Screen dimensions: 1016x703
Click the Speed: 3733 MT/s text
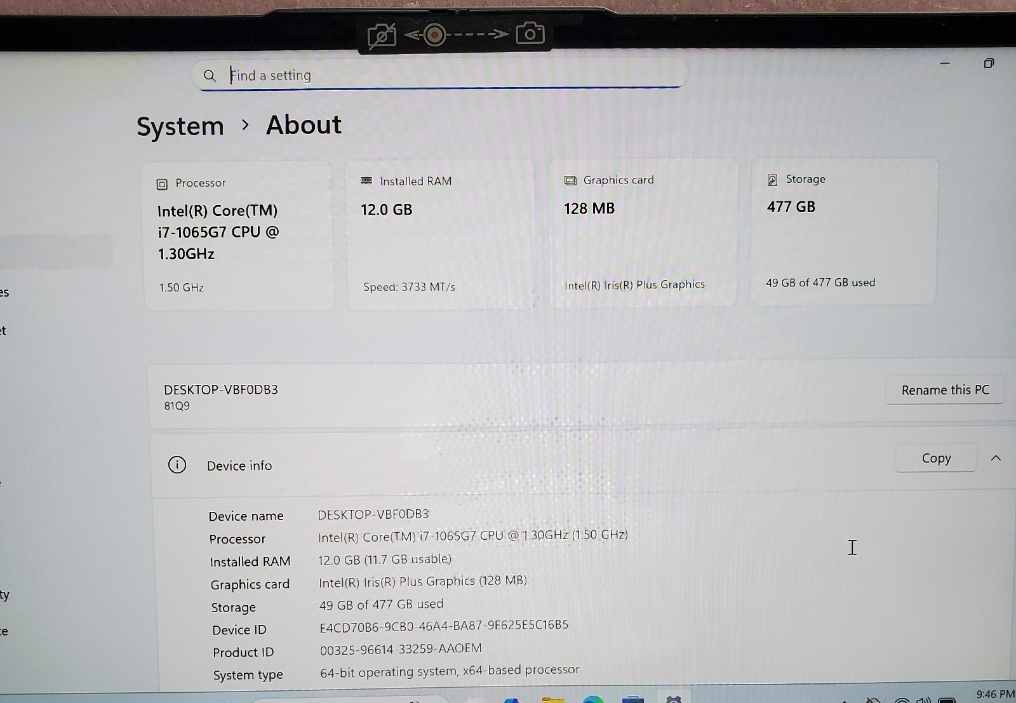[x=409, y=287]
